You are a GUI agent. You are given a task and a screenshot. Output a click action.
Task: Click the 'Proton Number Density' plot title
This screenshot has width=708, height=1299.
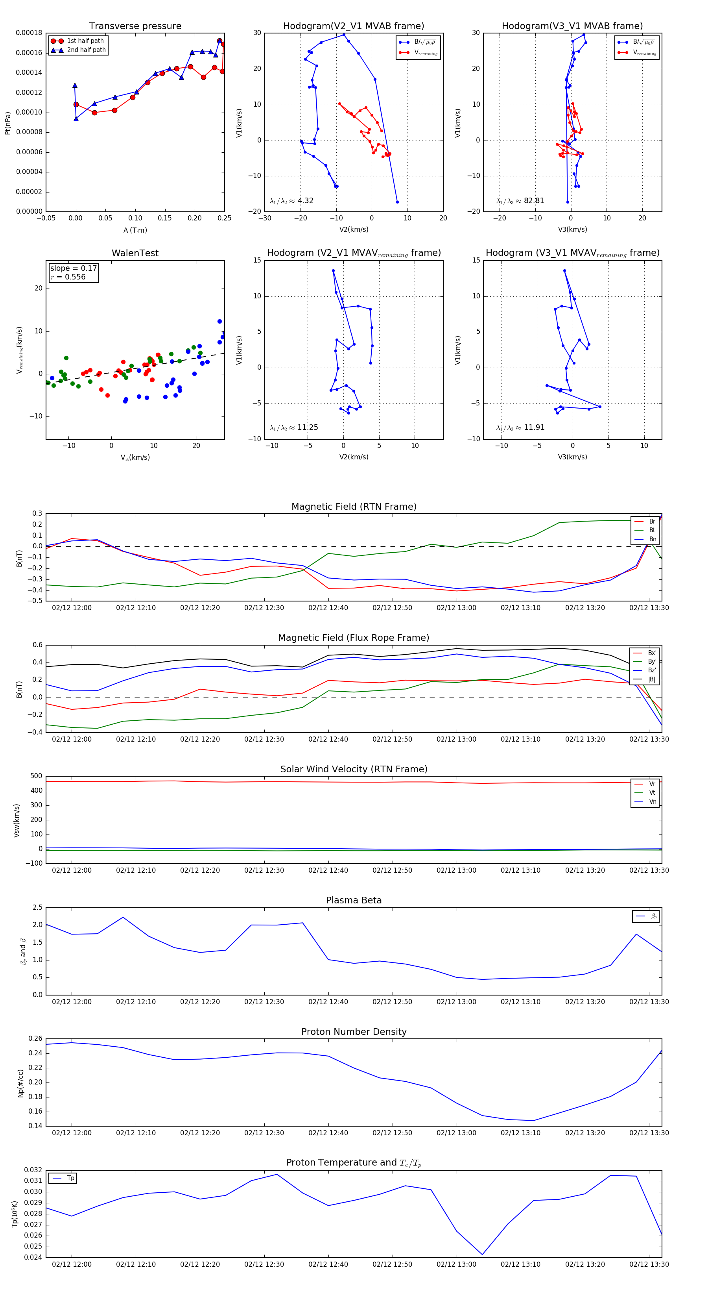[x=354, y=1032]
